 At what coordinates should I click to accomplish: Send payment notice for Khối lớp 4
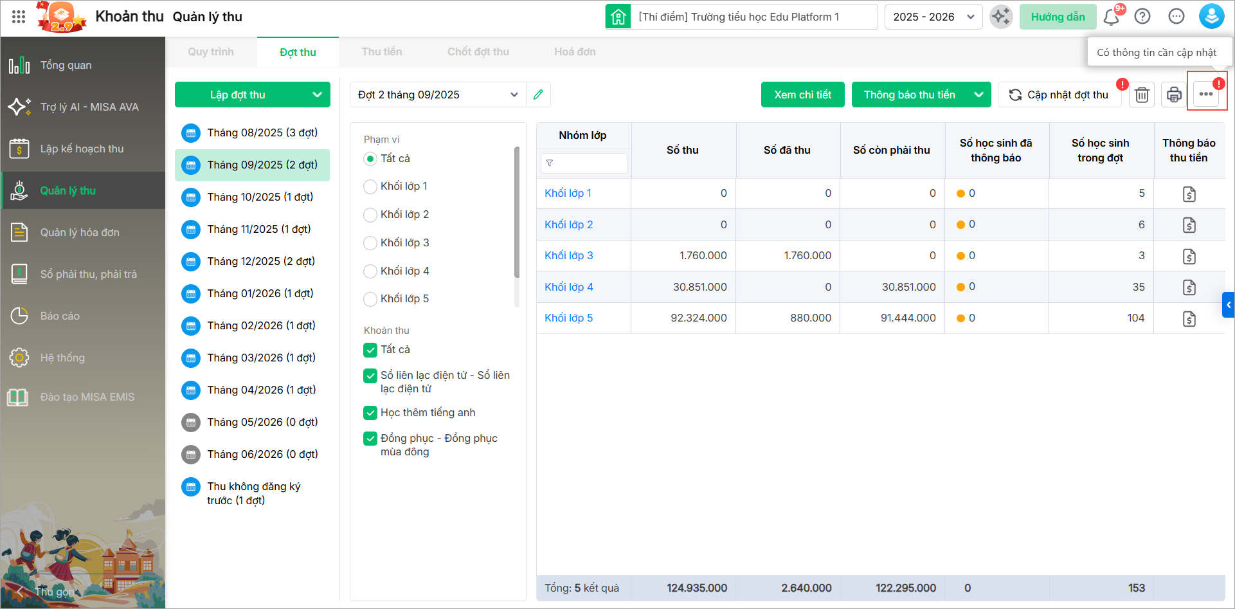tap(1189, 287)
